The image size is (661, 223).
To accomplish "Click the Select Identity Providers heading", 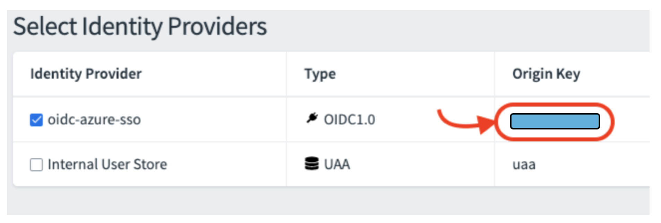I will click(x=140, y=27).
